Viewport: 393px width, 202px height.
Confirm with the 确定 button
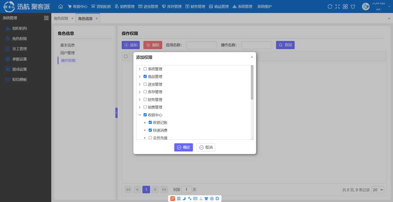coord(183,147)
